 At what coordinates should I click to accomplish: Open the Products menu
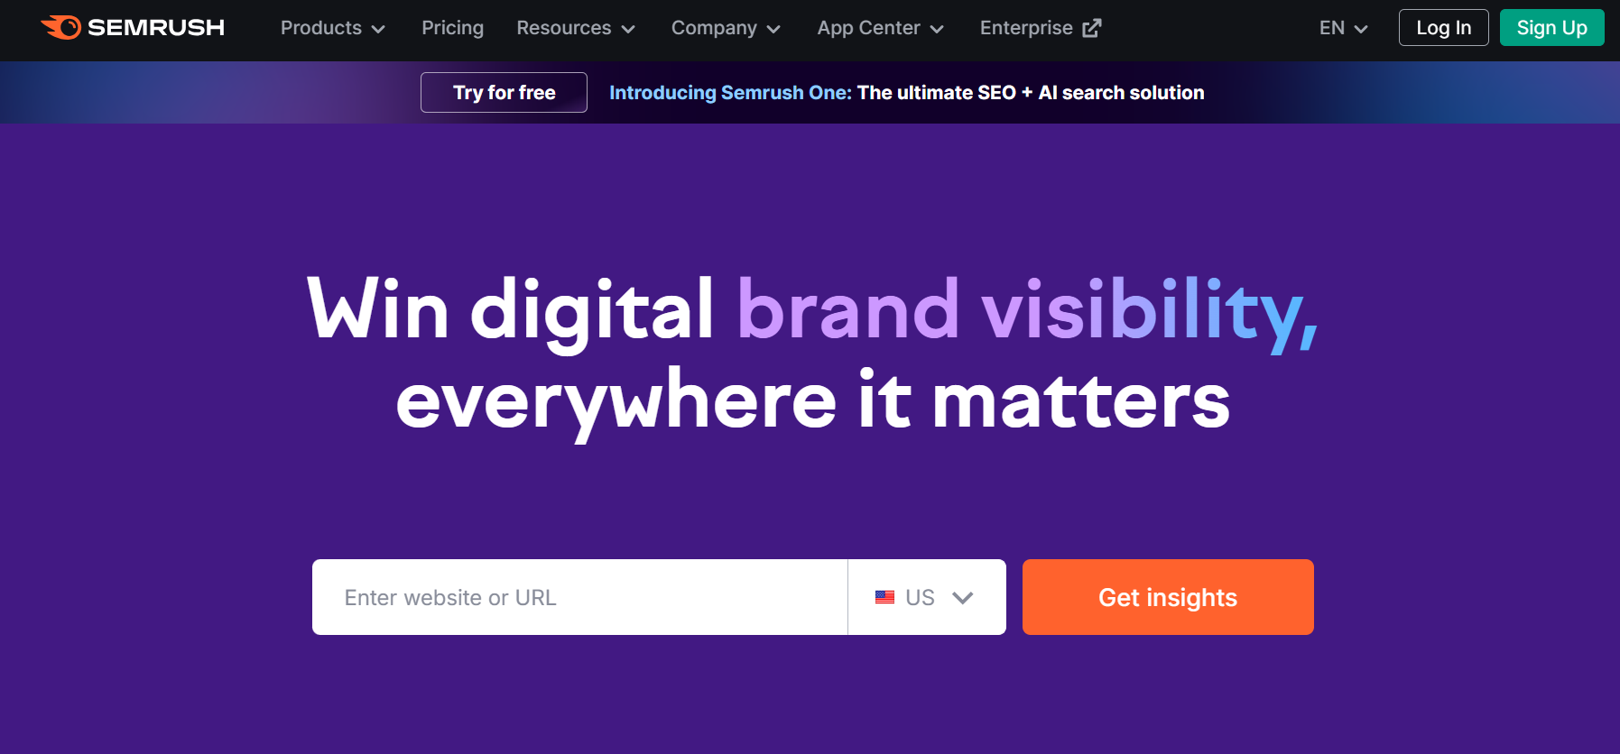point(320,28)
